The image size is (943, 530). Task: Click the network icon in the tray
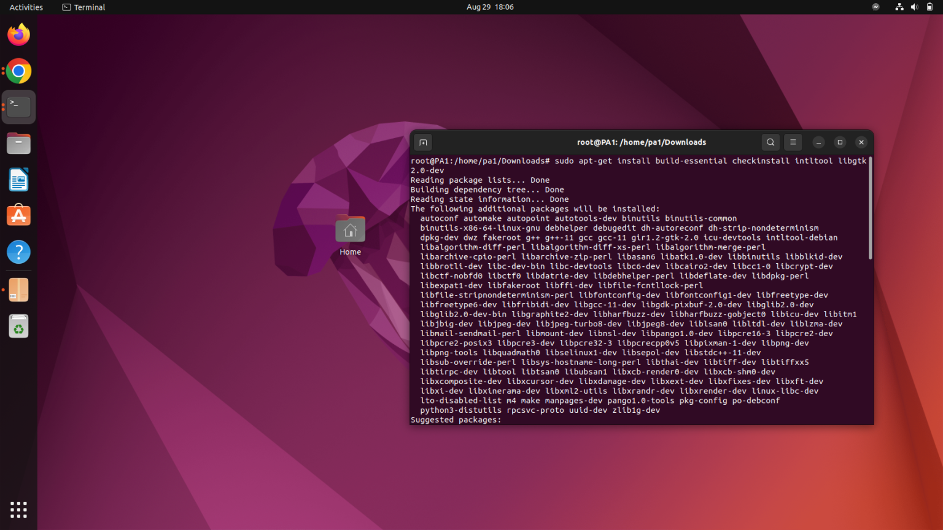tap(899, 7)
